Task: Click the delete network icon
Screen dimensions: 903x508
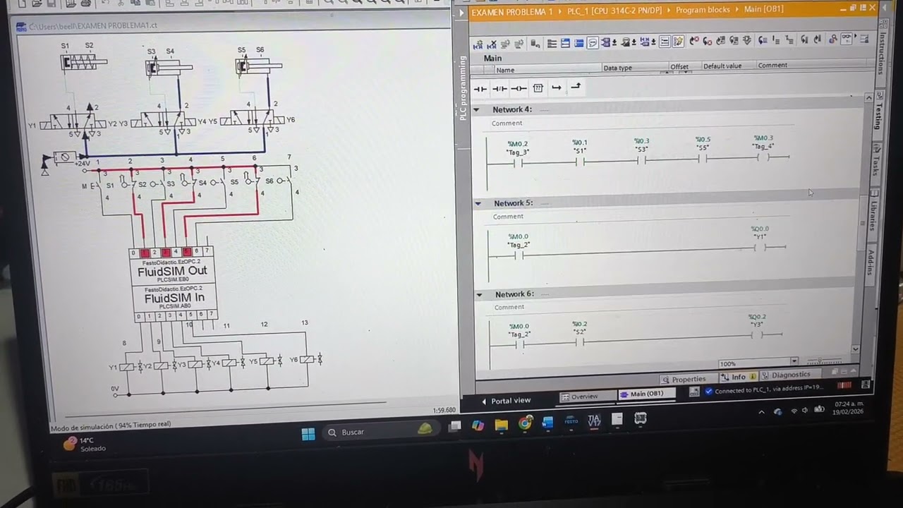Action: (x=492, y=44)
